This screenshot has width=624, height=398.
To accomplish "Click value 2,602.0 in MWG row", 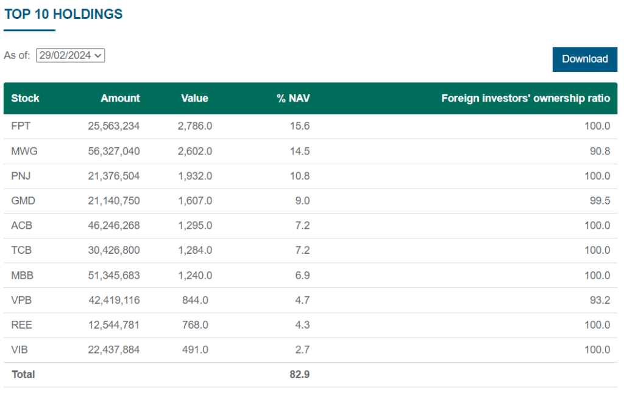I will 195,151.
